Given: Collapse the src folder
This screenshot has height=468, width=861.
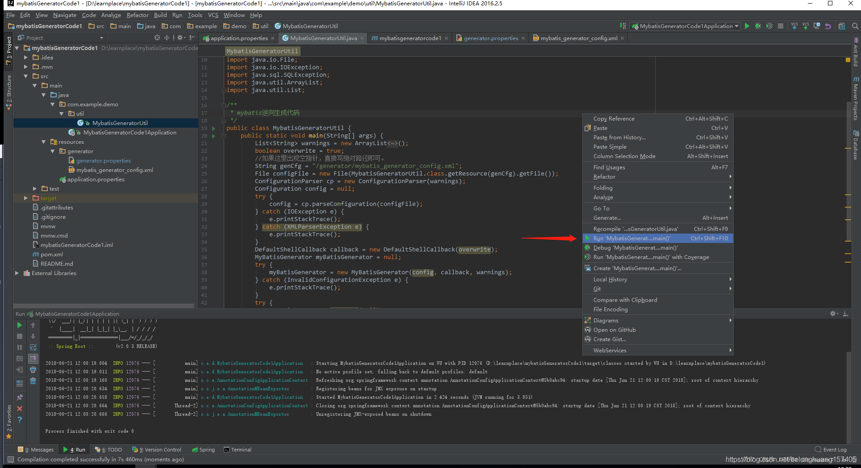Looking at the screenshot, I should point(26,76).
